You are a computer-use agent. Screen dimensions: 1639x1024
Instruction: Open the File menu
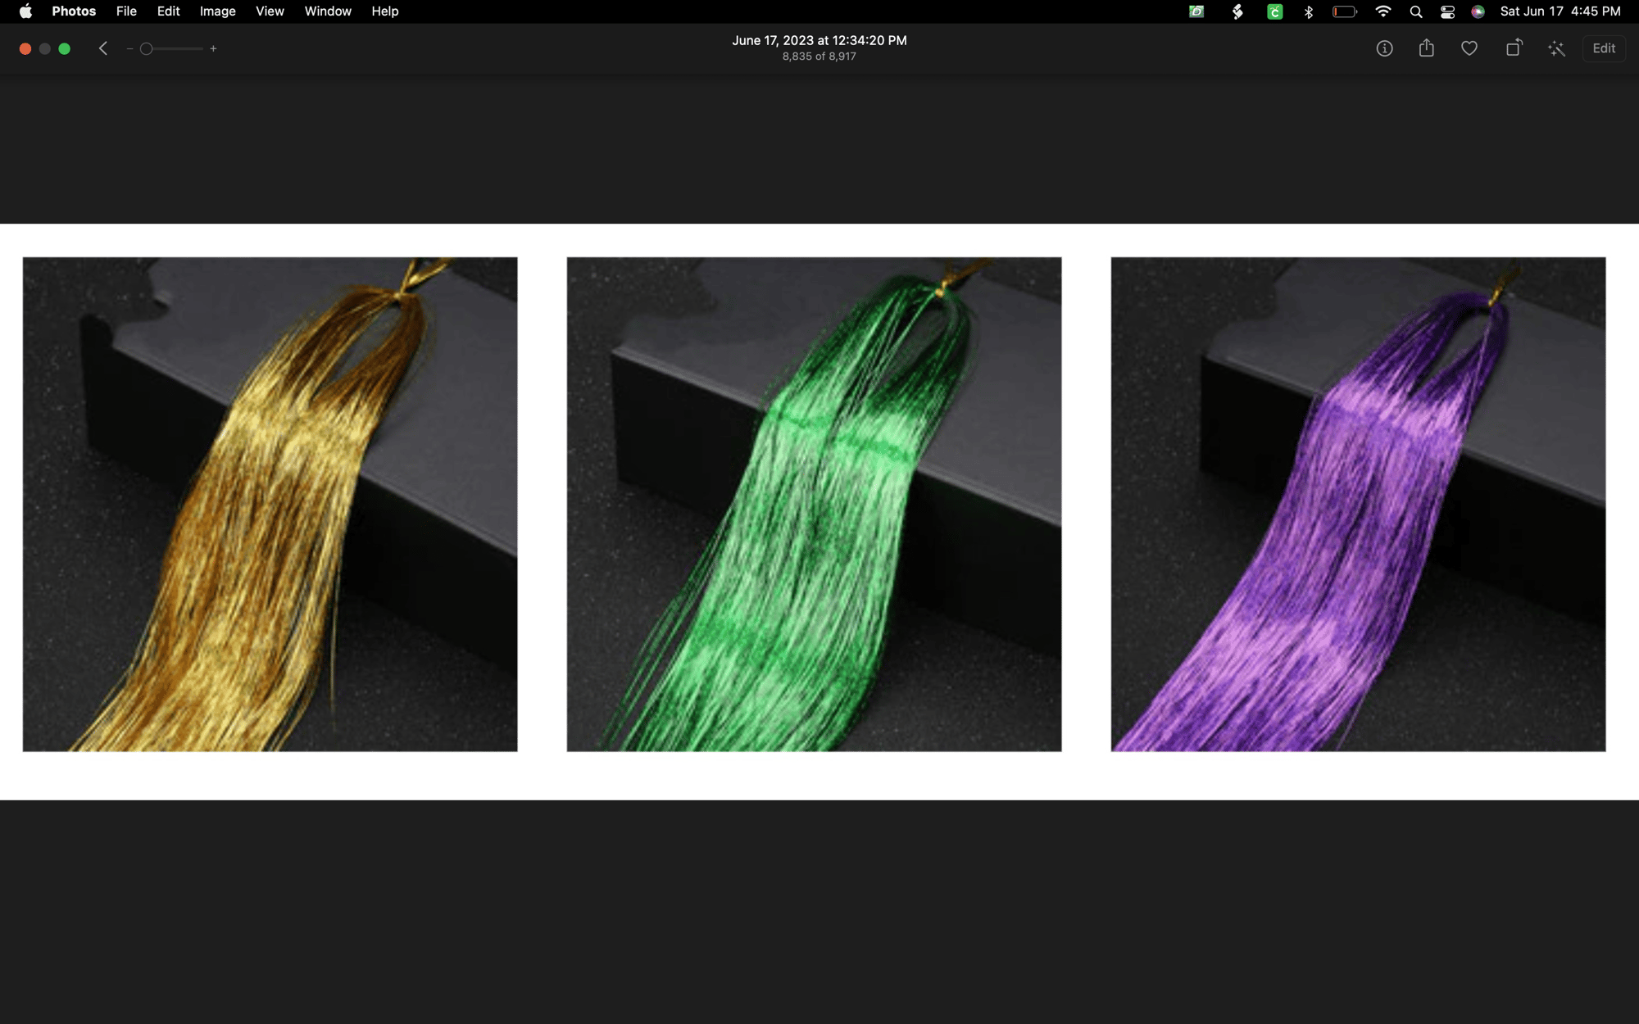(x=126, y=11)
